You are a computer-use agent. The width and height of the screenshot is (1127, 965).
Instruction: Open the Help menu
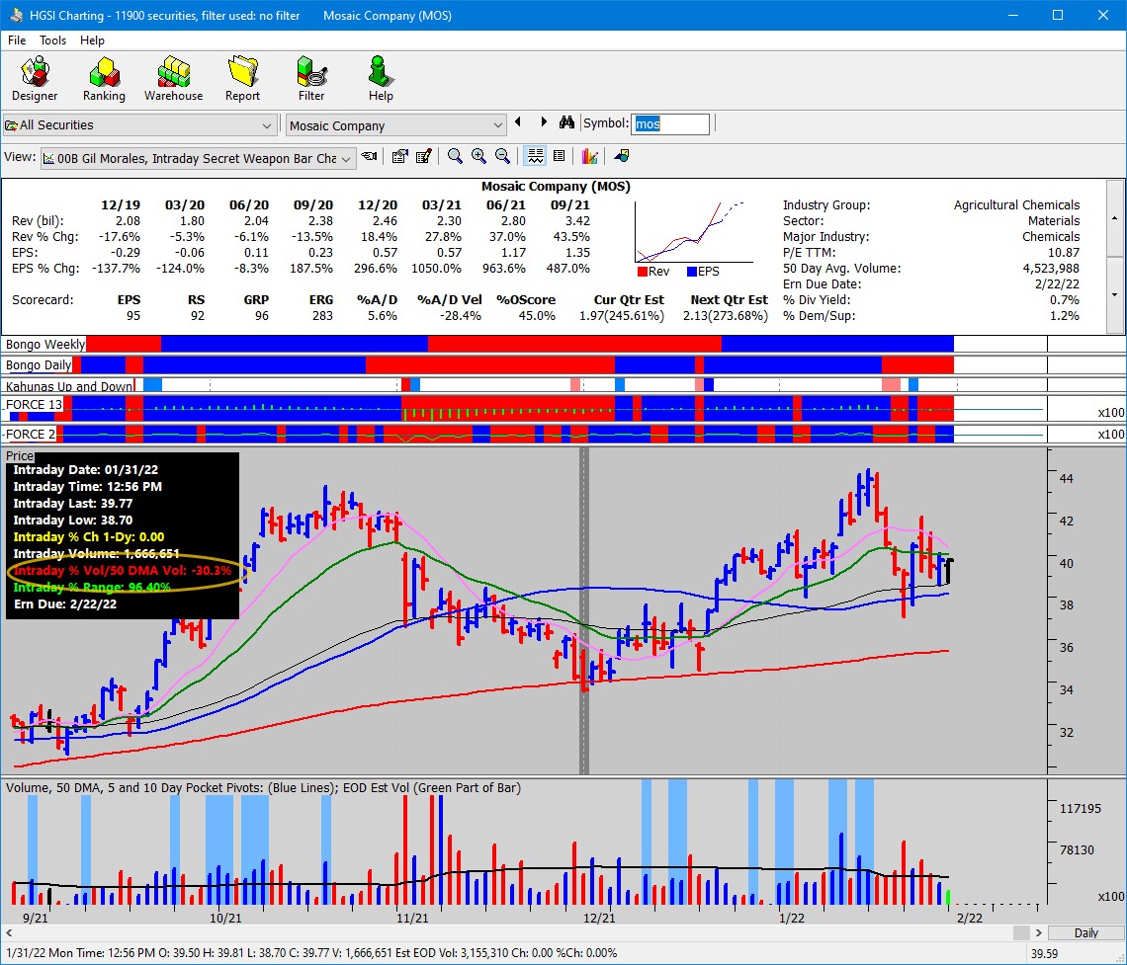click(x=92, y=40)
